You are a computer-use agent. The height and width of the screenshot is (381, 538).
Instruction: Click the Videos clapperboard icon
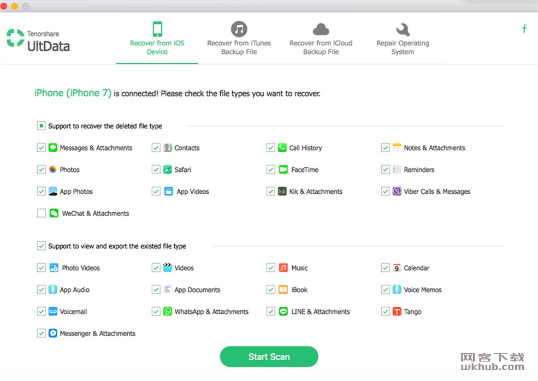point(168,267)
